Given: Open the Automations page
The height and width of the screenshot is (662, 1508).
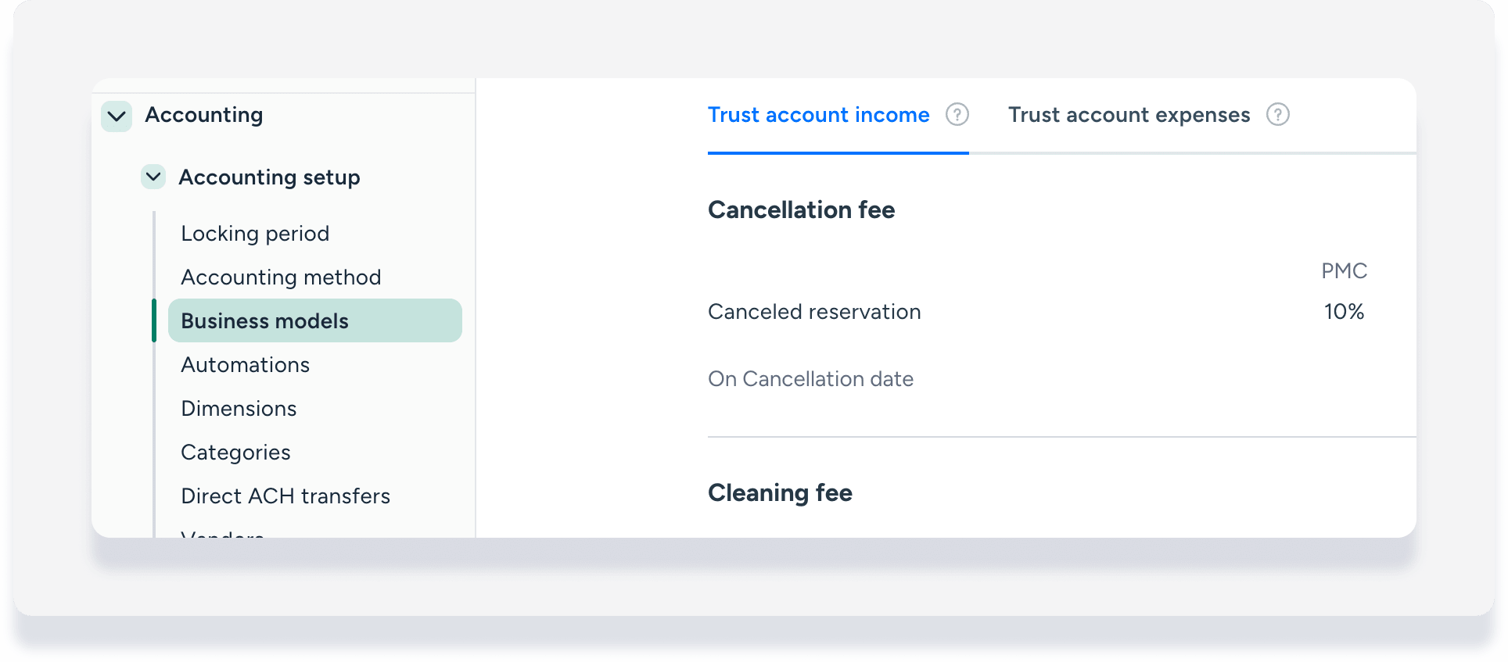Looking at the screenshot, I should (246, 365).
